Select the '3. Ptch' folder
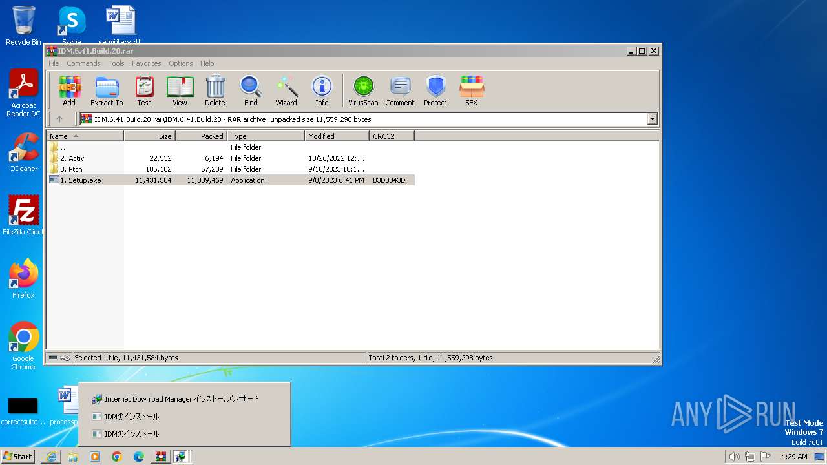 (x=231, y=169)
